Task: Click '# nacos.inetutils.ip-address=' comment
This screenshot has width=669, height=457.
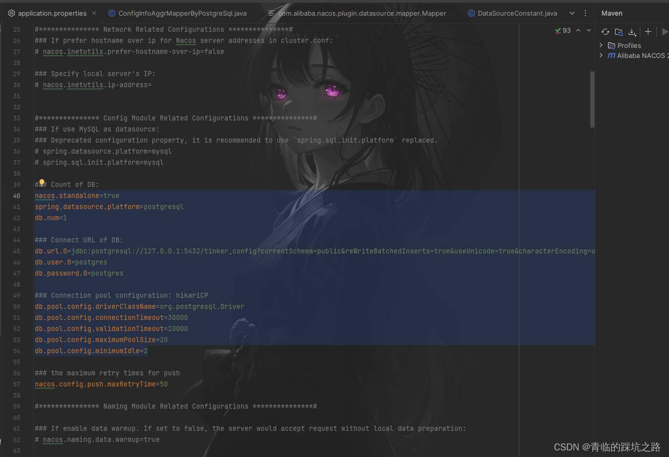Action: 93,85
